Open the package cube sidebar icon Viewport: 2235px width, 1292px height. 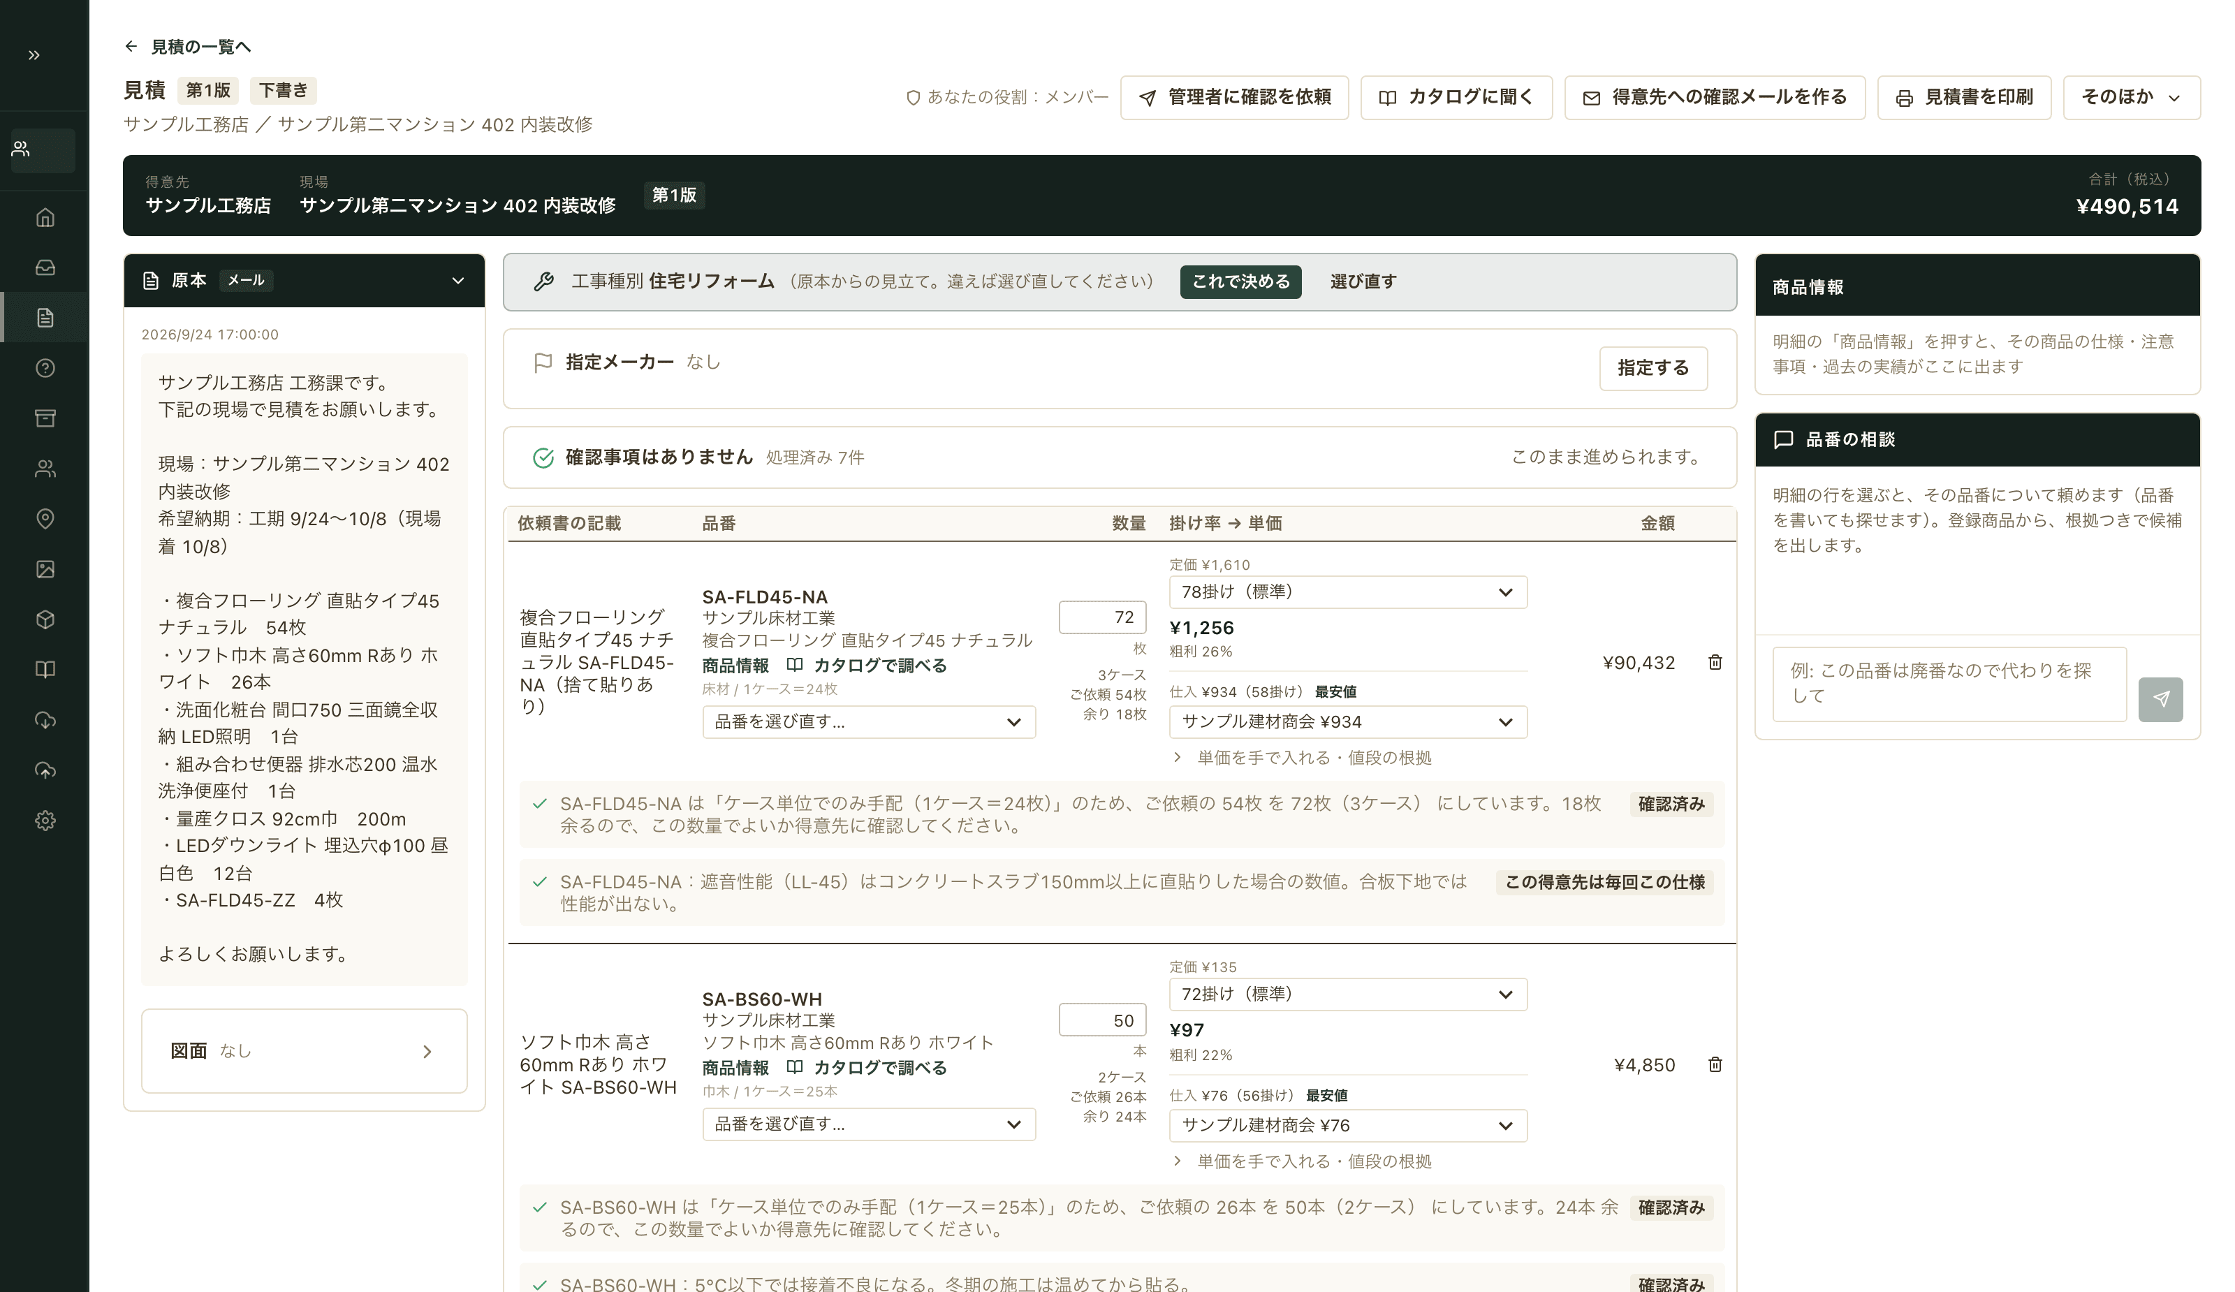click(45, 619)
